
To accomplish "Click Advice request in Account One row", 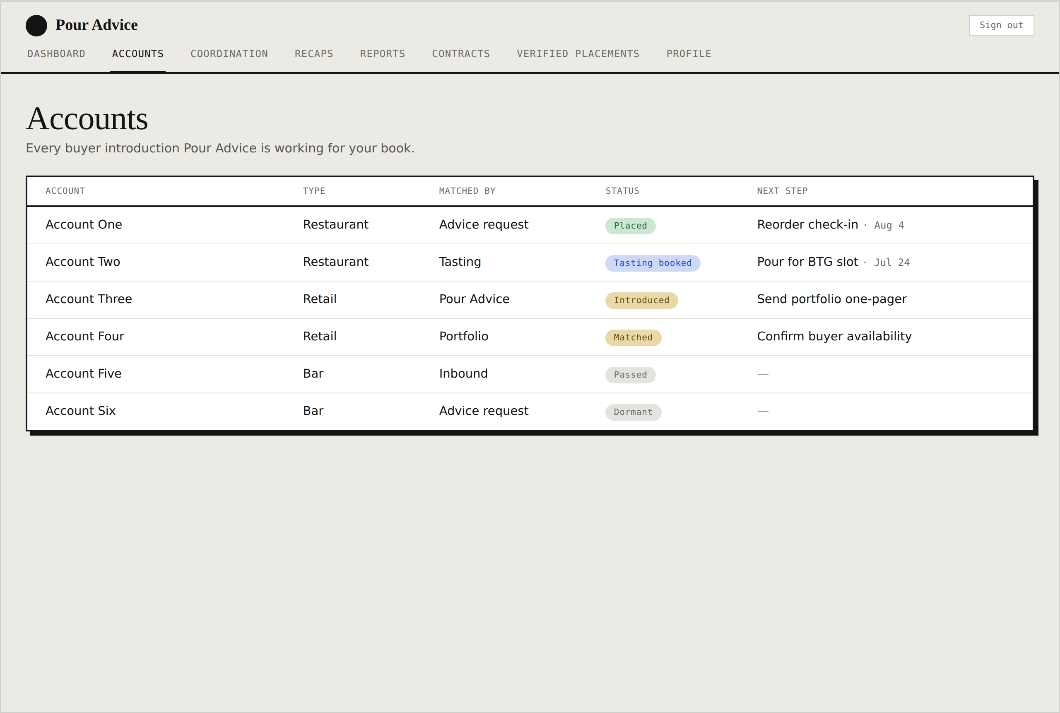I will coord(483,225).
